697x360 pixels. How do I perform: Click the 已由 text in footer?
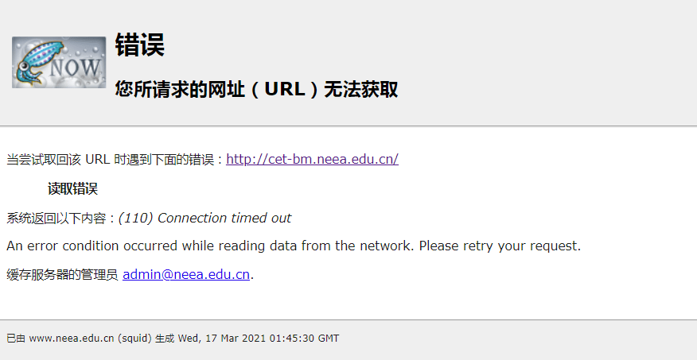pyautogui.click(x=16, y=339)
